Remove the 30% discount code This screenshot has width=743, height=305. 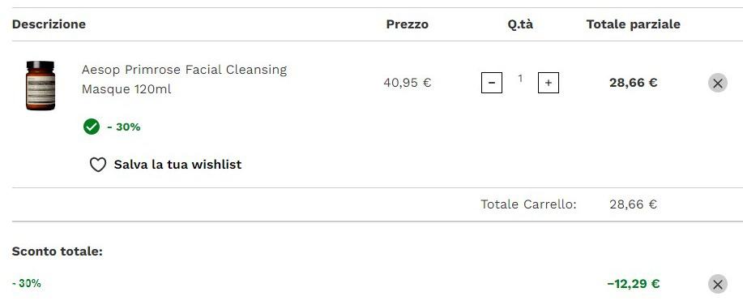pos(717,284)
